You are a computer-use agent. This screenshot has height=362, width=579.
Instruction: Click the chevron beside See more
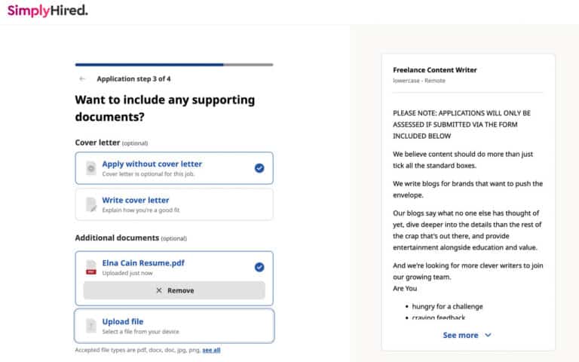pos(489,335)
